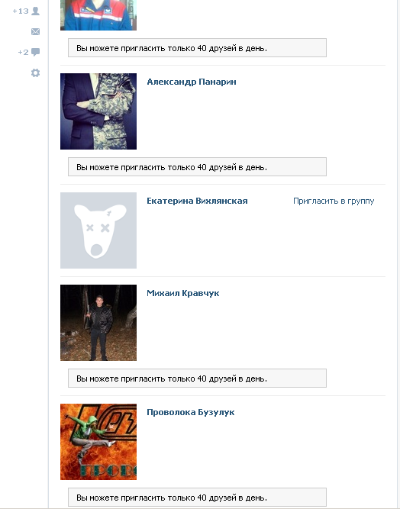Image resolution: width=400 pixels, height=509 pixels.
Task: Click the top red-and-blue uniform photo
Action: (98, 15)
